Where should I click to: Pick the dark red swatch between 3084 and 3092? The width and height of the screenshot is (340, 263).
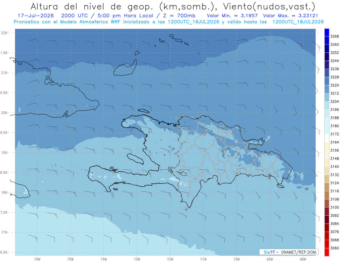pyautogui.click(x=327, y=219)
